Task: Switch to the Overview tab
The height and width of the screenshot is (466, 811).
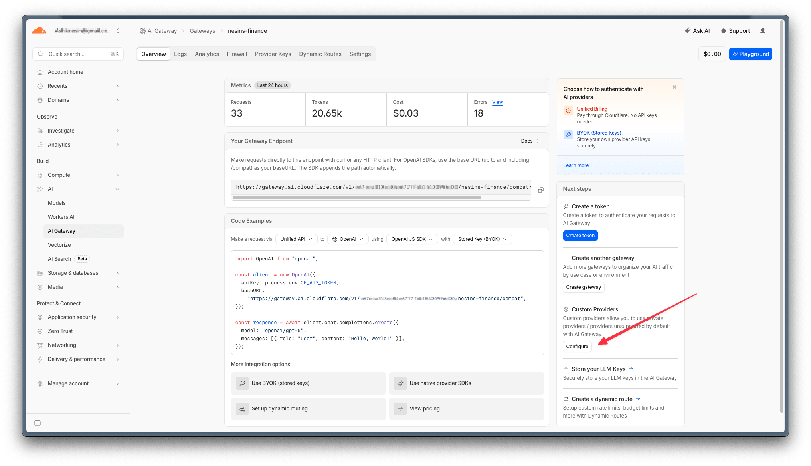Action: click(154, 54)
